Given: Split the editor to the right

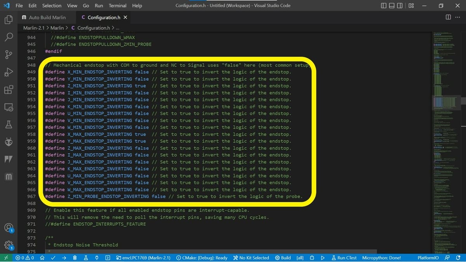Looking at the screenshot, I should click(x=449, y=17).
